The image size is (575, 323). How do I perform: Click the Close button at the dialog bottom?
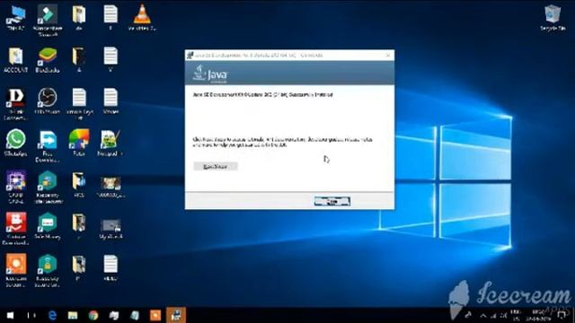[332, 201]
